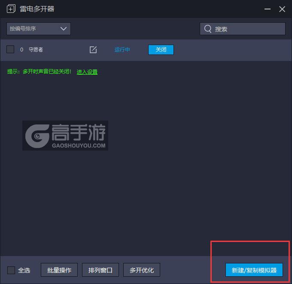The width and height of the screenshot is (292, 284).
Task: Click the edit icon for 守愿者
Action: (x=93, y=50)
